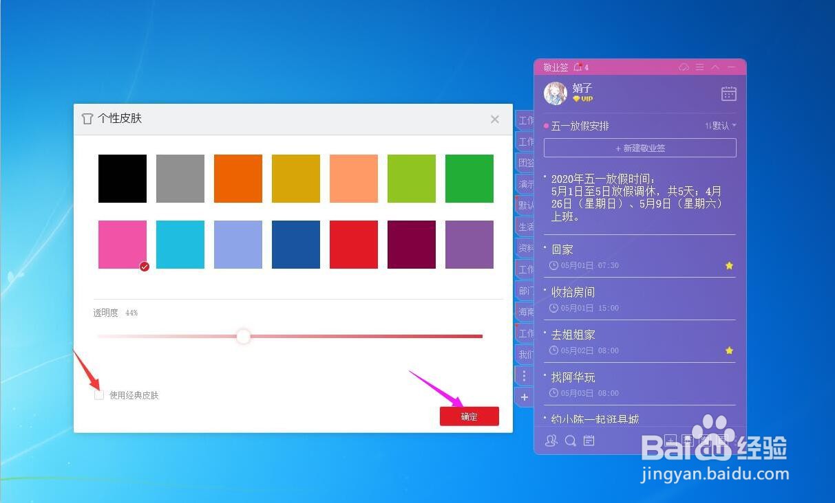Select the black skin swatch
Image resolution: width=835 pixels, height=503 pixels.
click(x=123, y=179)
